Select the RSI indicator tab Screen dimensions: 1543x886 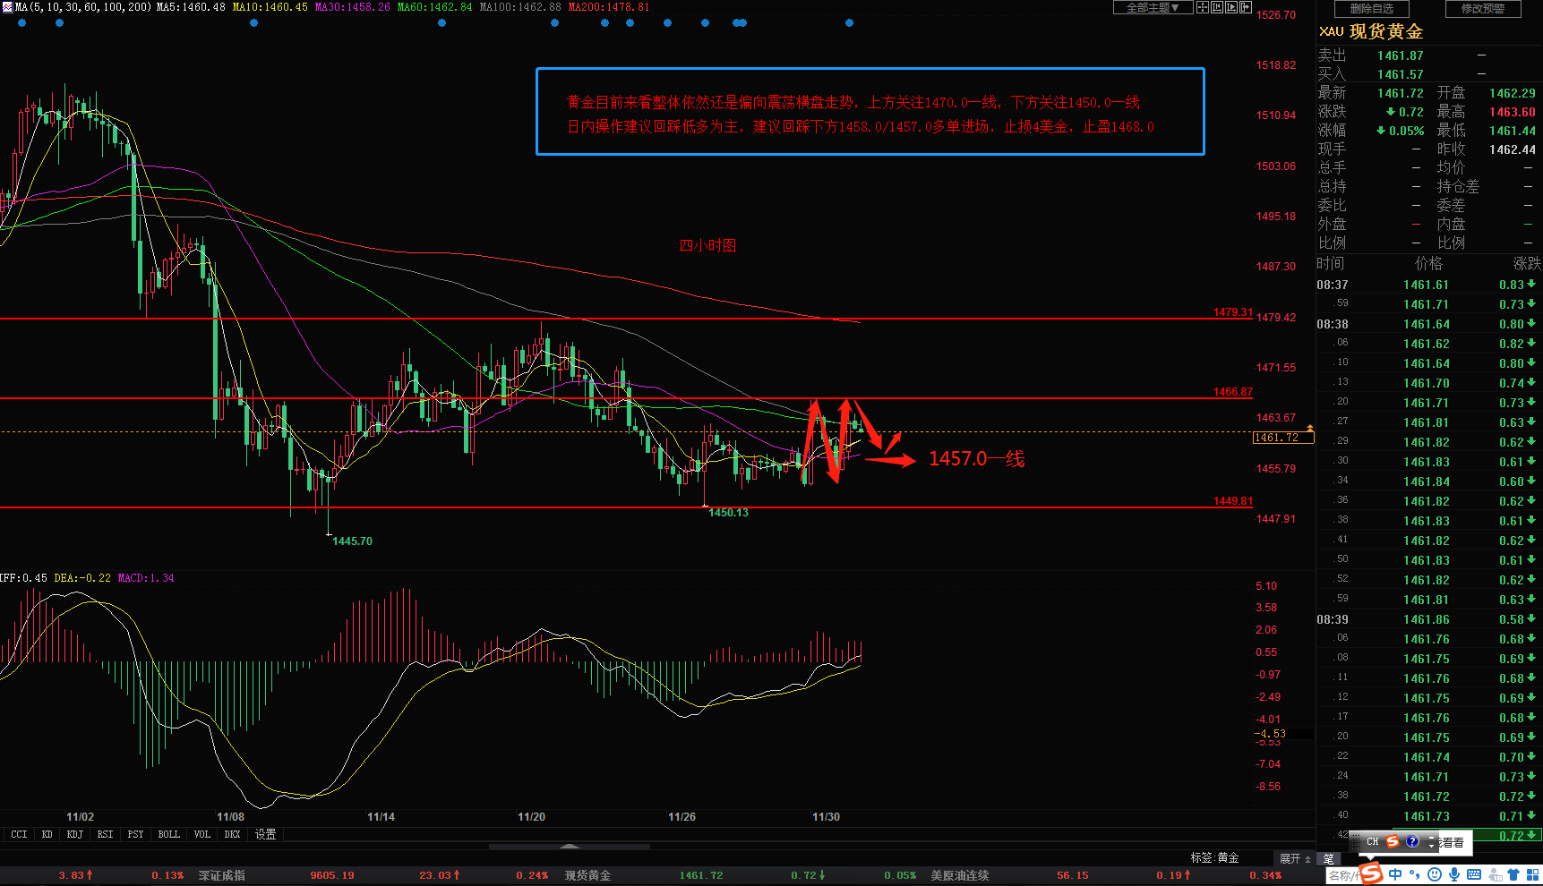105,834
